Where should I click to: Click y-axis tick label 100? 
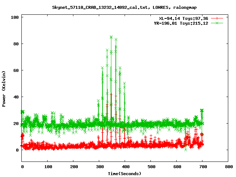[x=15, y=17]
